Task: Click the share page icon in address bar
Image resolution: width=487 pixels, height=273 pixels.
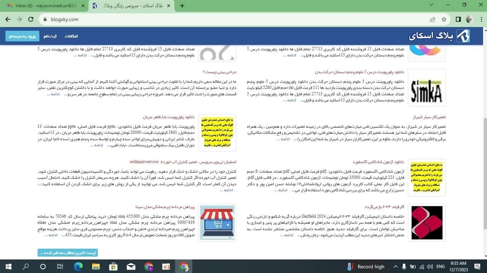Action: point(433,19)
